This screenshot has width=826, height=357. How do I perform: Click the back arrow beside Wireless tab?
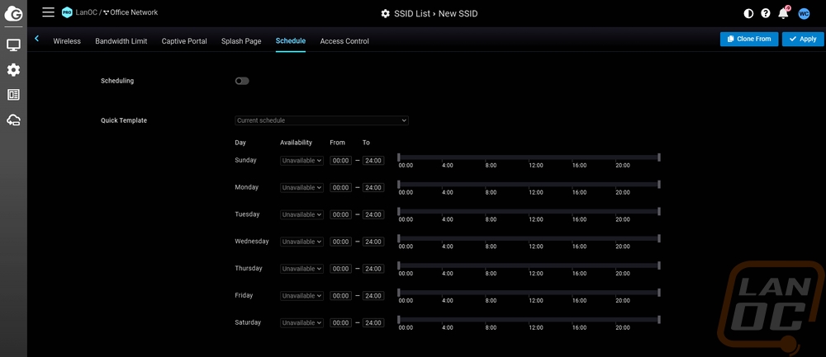click(x=37, y=39)
